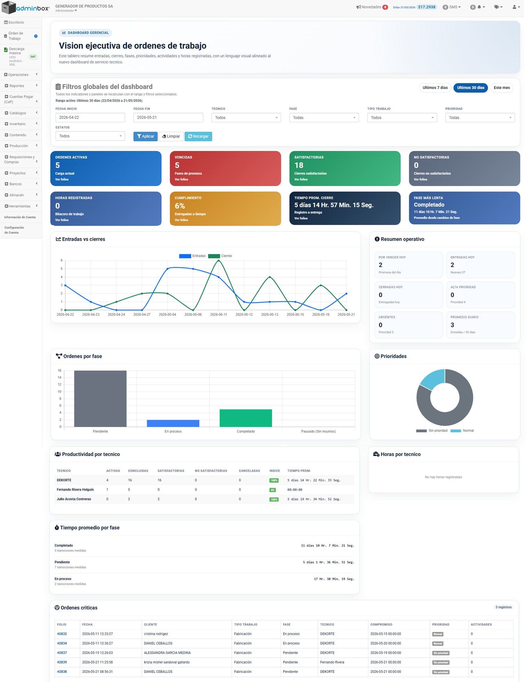Select the Ultimos 30 dias range

471,88
